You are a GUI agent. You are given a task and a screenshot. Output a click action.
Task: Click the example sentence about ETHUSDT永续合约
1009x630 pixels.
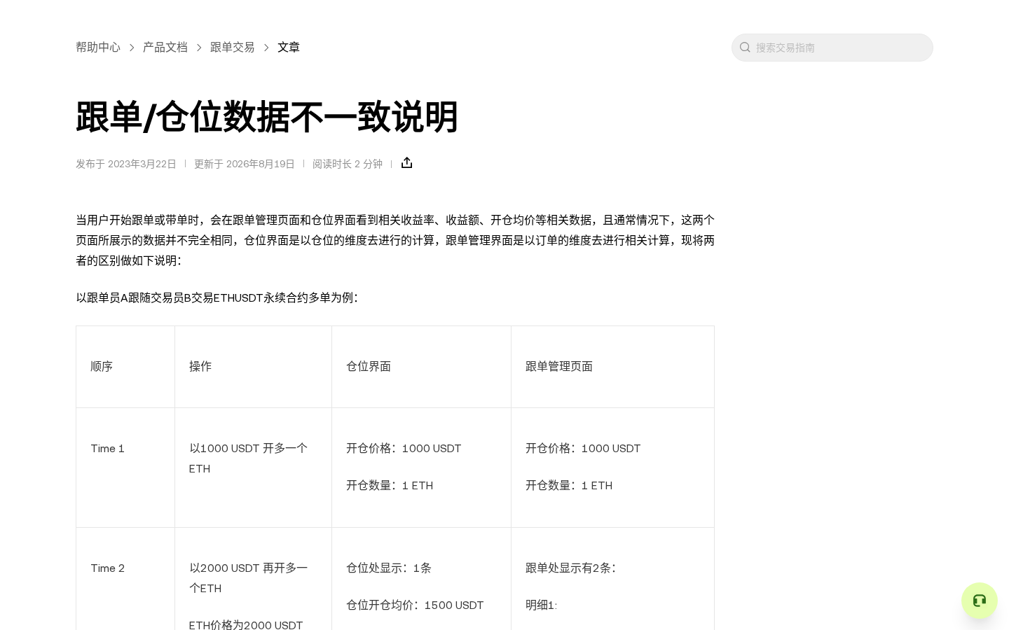[x=217, y=297]
